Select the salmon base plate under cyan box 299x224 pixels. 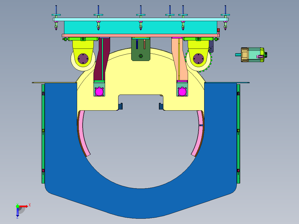[141, 35]
